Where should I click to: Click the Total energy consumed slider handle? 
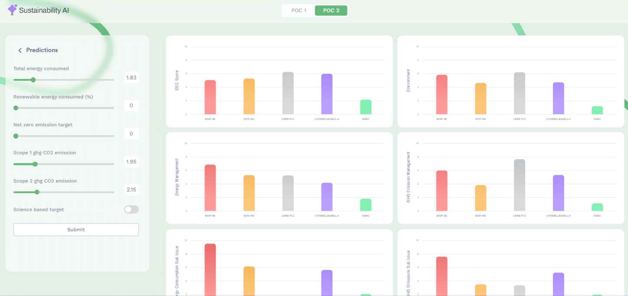tap(33, 80)
